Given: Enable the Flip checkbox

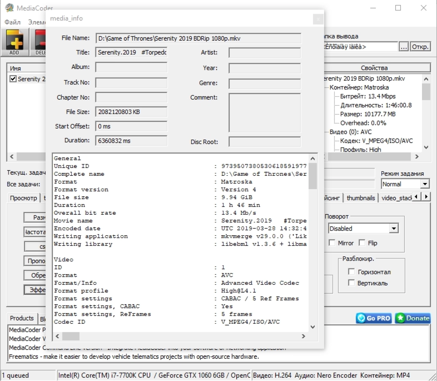Looking at the screenshot, I should coord(362,243).
